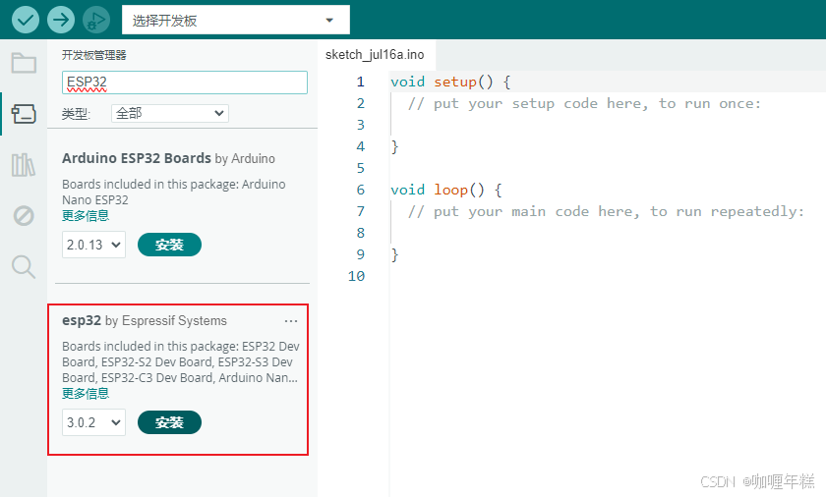This screenshot has width=826, height=497.
Task: Open the Debug sidebar icon
Action: [x=24, y=216]
